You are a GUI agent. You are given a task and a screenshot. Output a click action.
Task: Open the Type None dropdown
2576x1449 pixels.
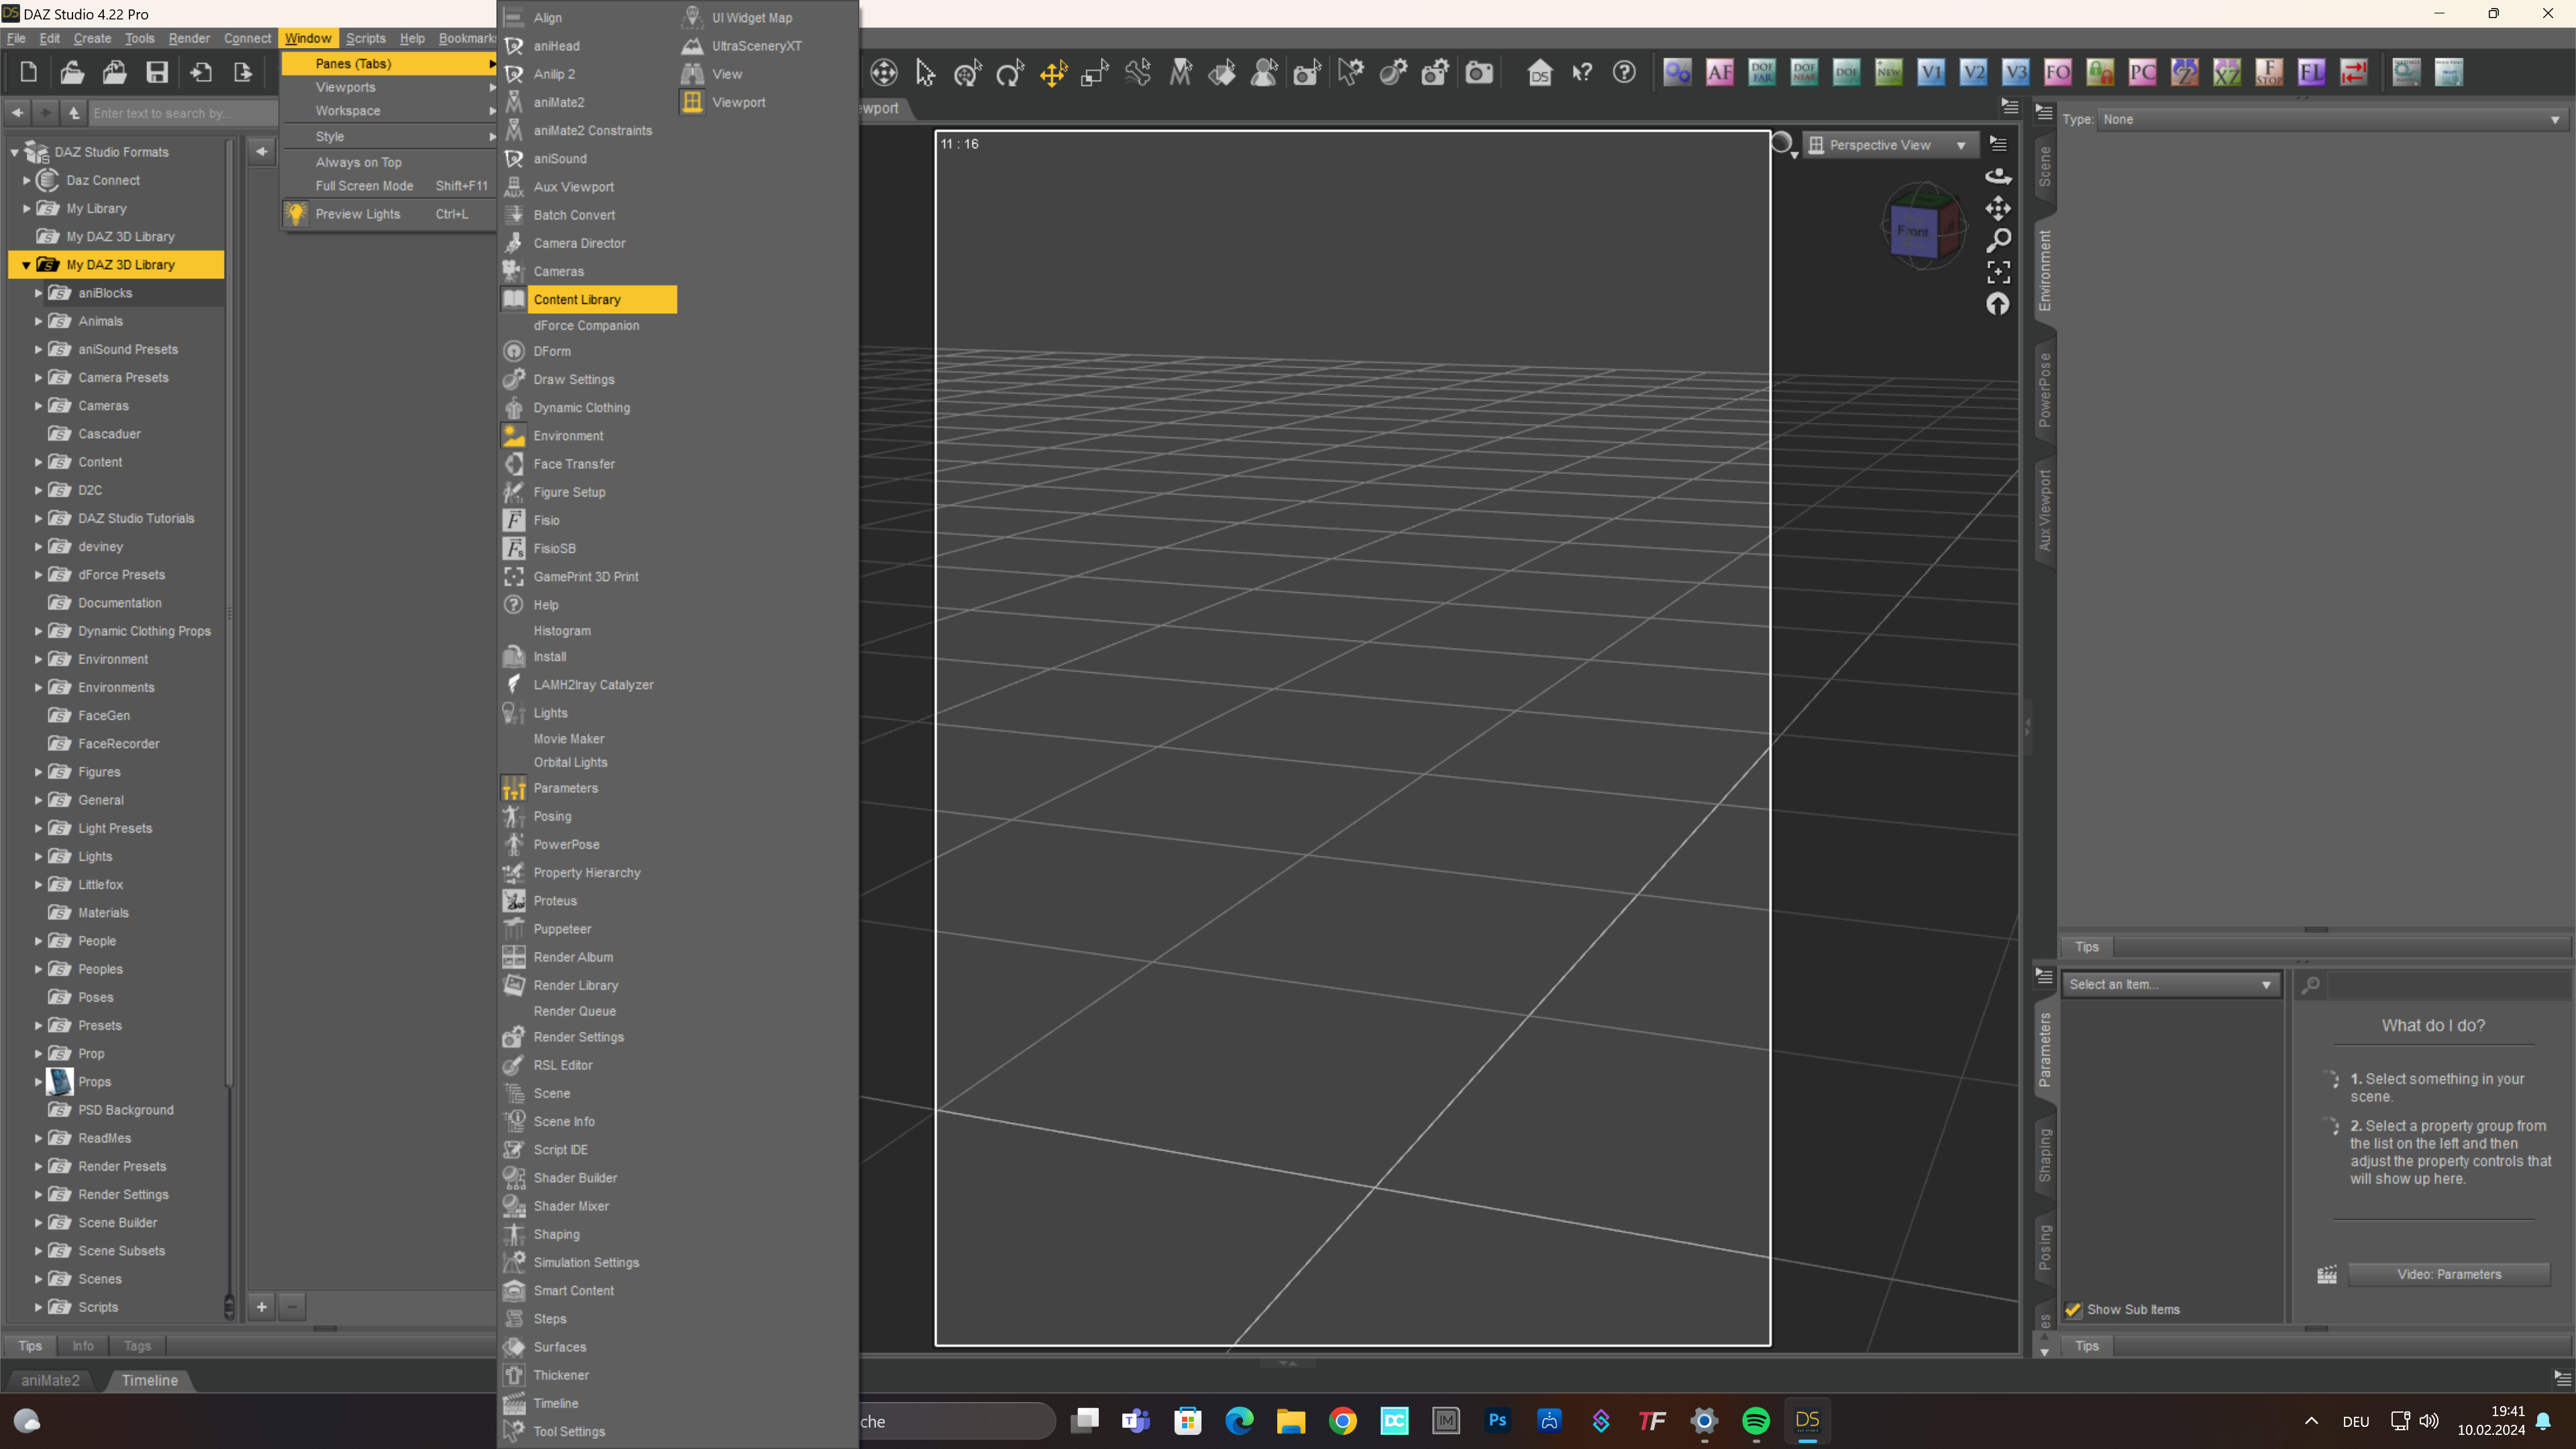[x=2330, y=119]
